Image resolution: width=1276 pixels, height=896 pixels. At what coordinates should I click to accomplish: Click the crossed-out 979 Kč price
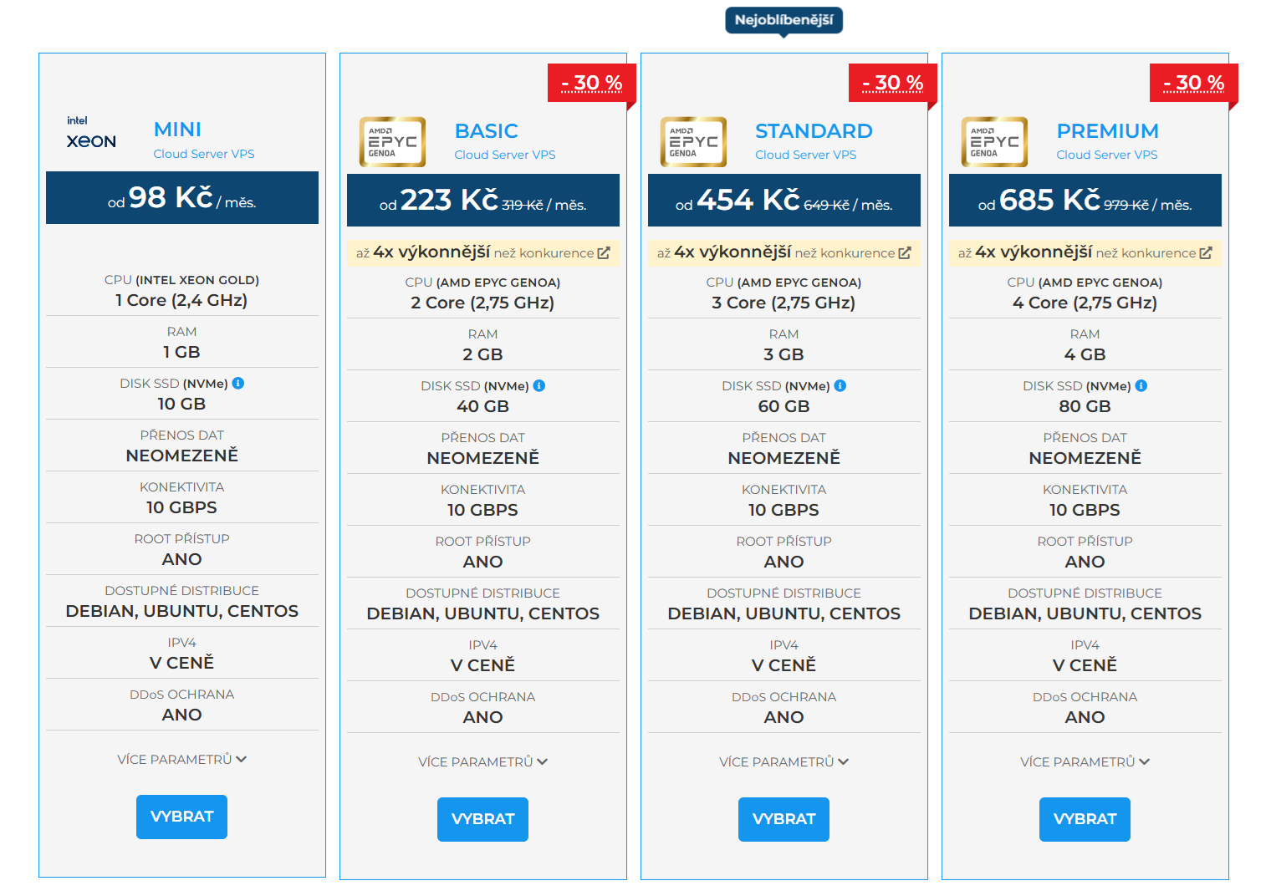(x=1126, y=205)
